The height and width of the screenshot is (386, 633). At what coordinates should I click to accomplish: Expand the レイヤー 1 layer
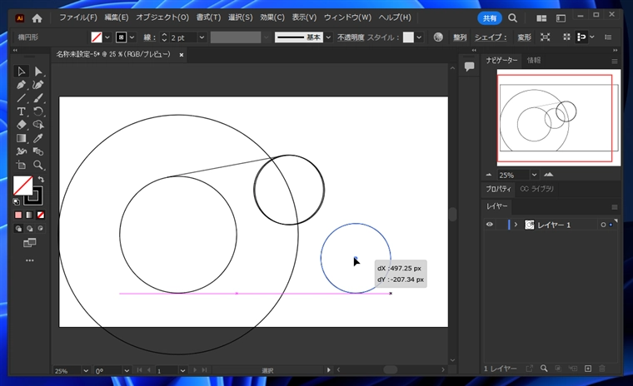click(516, 225)
